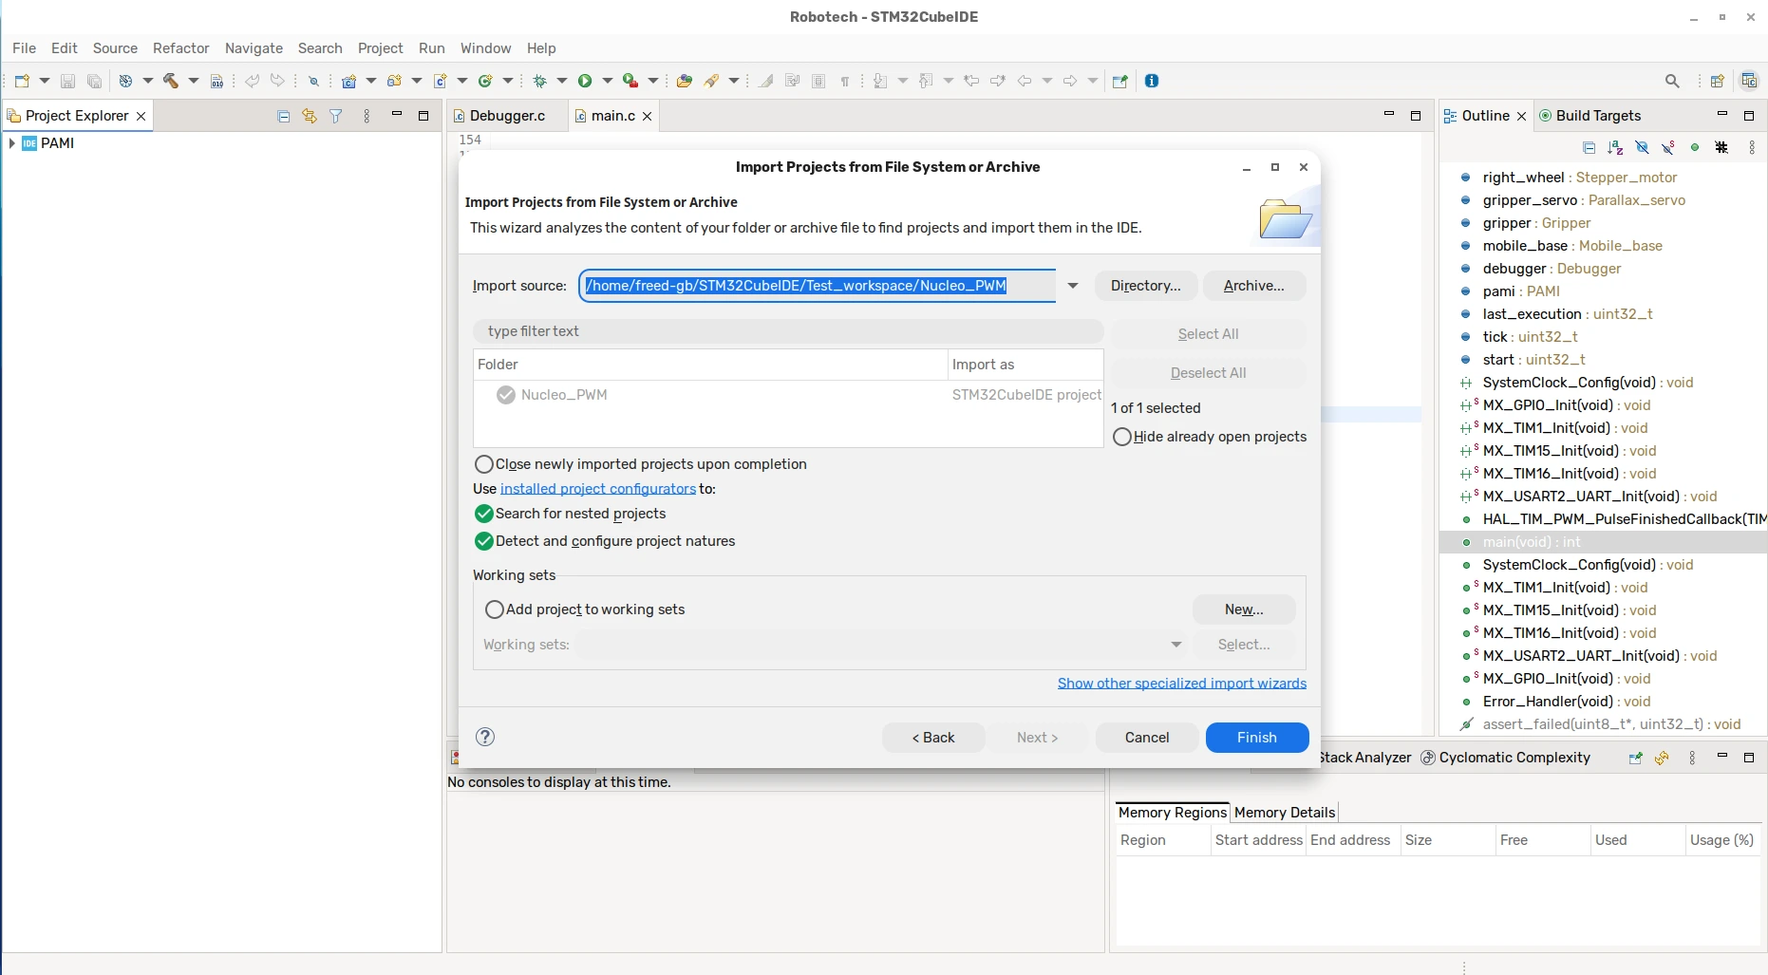Close the main.c editor tab
The height and width of the screenshot is (975, 1768).
click(647, 116)
